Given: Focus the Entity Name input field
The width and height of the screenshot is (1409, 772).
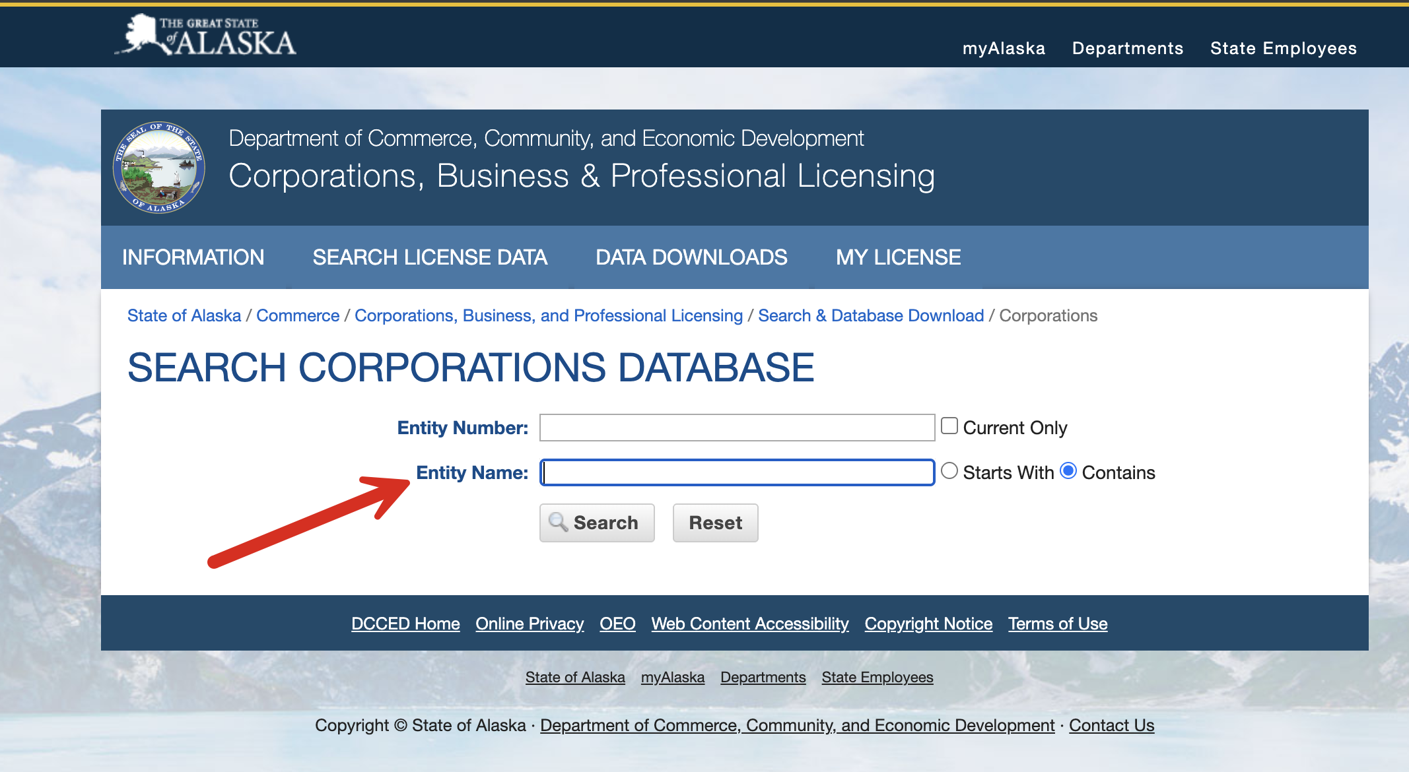Looking at the screenshot, I should click(737, 472).
